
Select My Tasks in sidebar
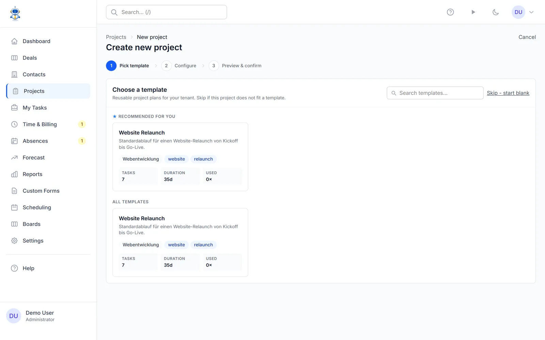pyautogui.click(x=48, y=108)
